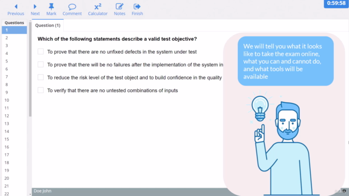Advance with the Next arrow icon
Viewport: 349px width, 196px height.
pyautogui.click(x=35, y=7)
